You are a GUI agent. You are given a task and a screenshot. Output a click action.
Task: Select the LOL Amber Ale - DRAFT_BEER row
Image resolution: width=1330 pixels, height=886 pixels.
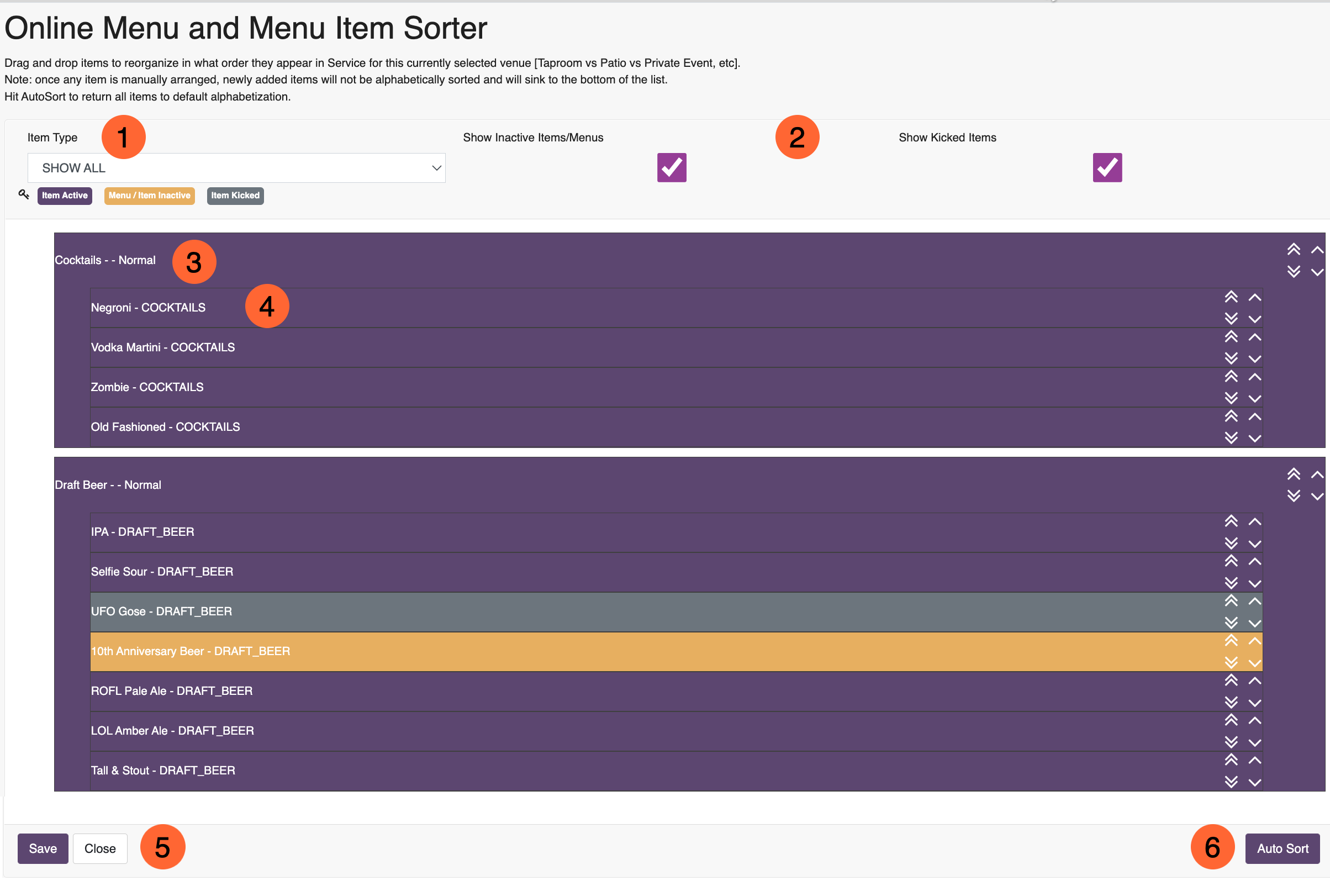click(676, 731)
